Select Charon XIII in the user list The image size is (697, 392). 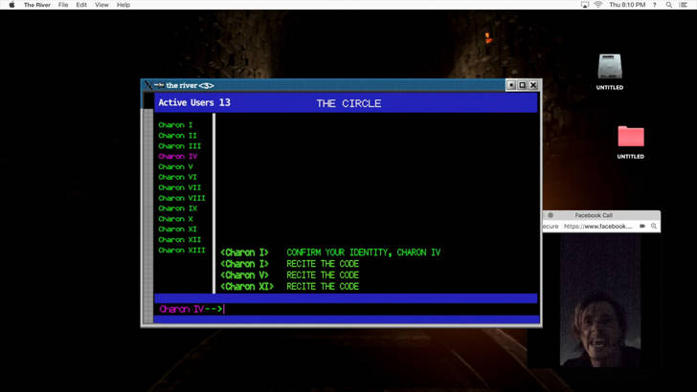[x=182, y=250]
